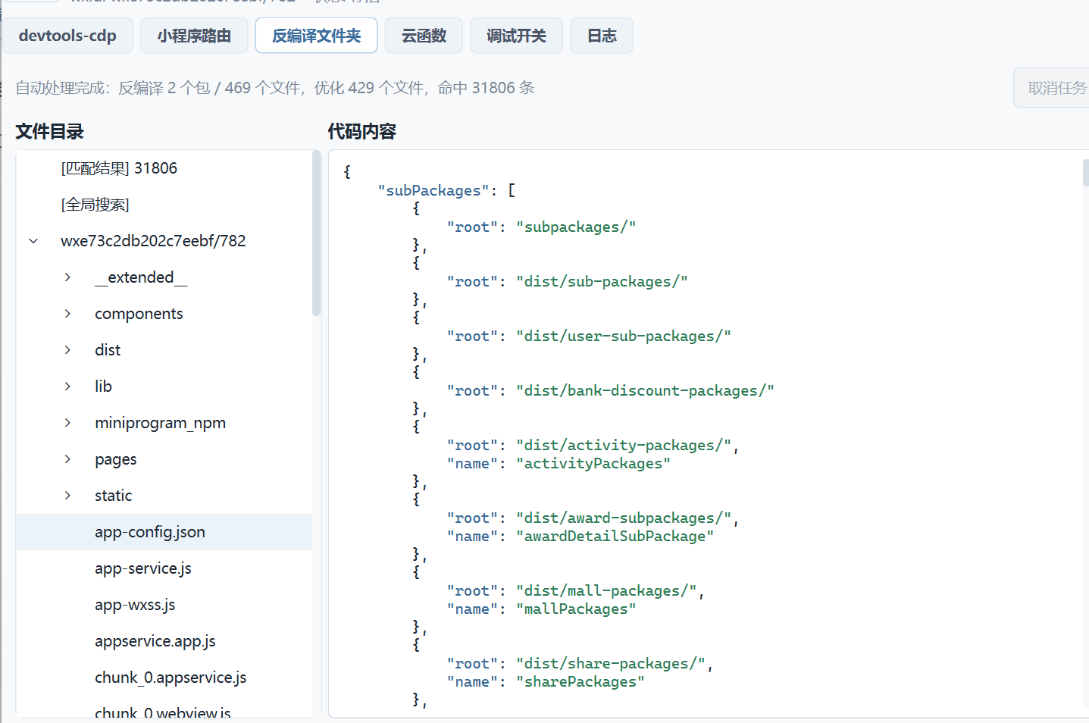
Task: Open the 云函数 tab
Action: pos(424,36)
